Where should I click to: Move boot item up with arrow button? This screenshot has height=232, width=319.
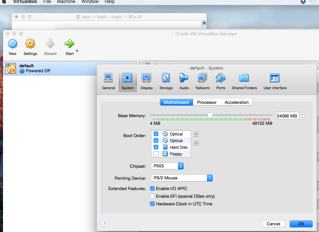point(196,134)
